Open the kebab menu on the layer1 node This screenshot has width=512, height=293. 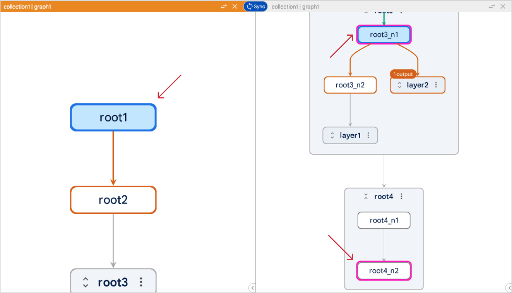(x=368, y=135)
